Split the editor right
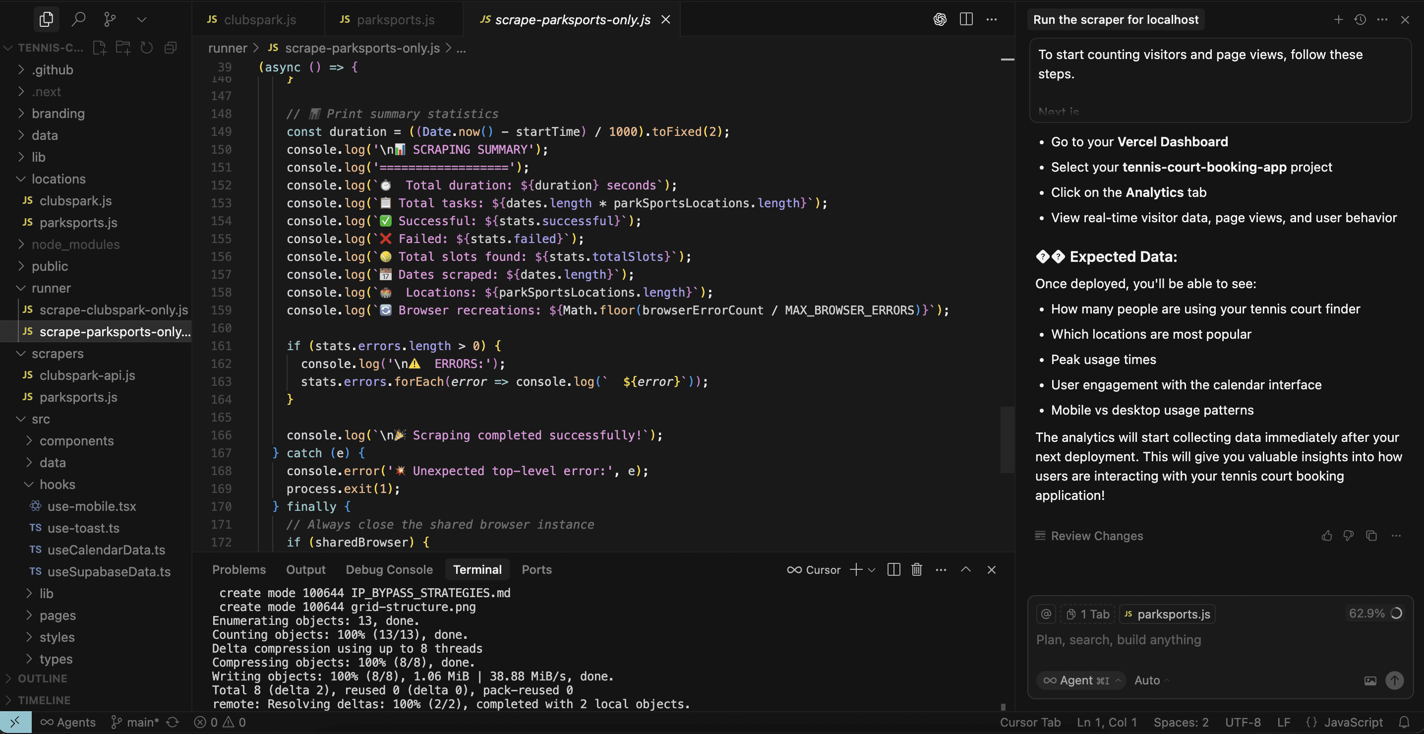1424x734 pixels. pyautogui.click(x=966, y=19)
